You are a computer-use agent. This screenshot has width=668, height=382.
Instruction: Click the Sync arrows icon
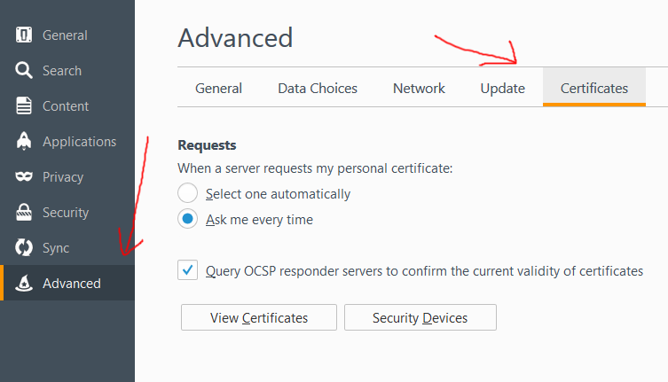point(24,247)
